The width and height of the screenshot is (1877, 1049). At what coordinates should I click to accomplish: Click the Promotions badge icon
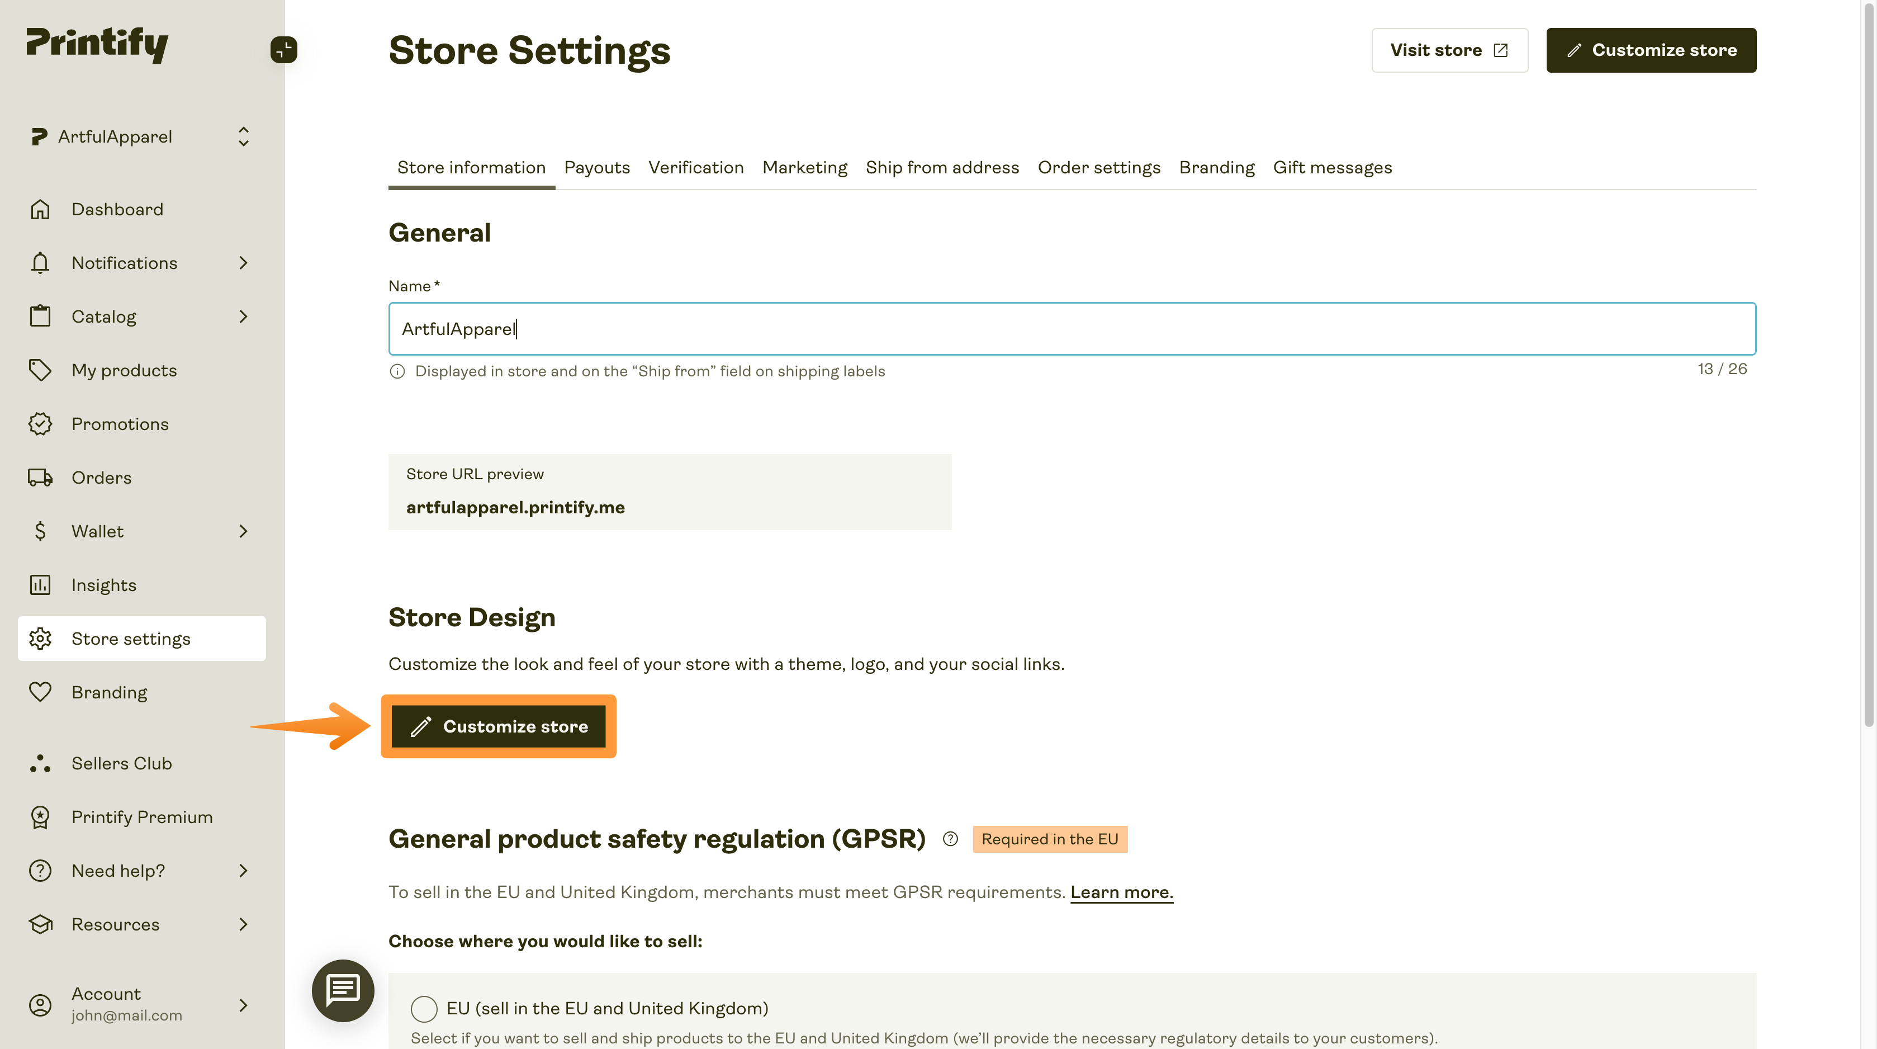[40, 423]
